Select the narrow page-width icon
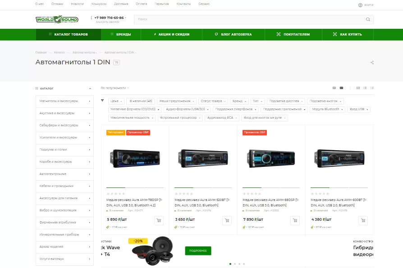Image resolution: width=403 pixels, height=268 pixels. (334, 88)
